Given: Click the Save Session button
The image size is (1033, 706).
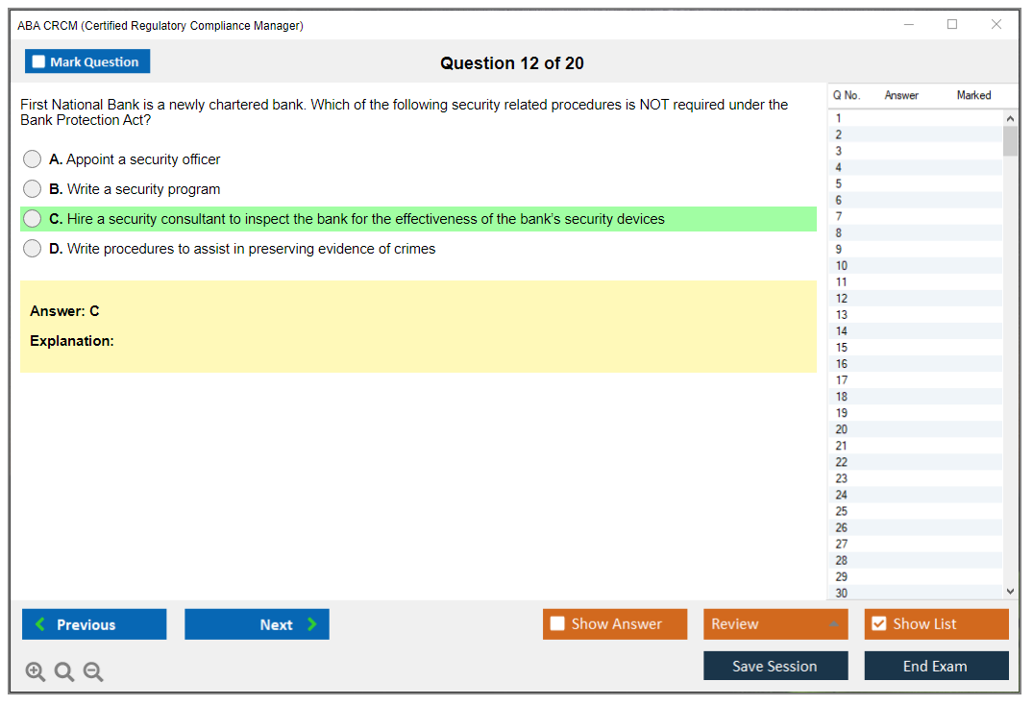Looking at the screenshot, I should click(x=775, y=666).
